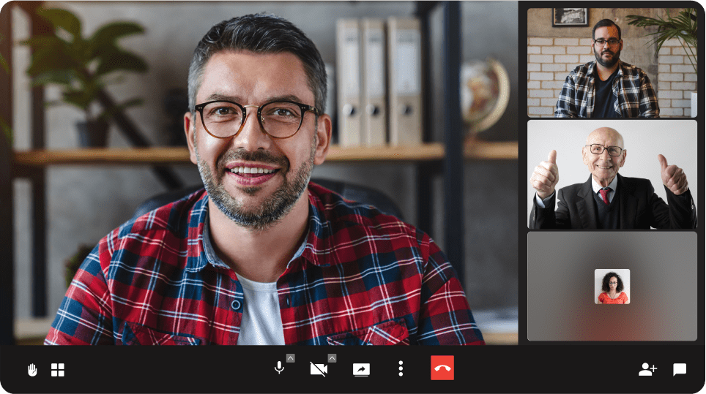Expand video settings chevron beside camera

pyautogui.click(x=332, y=358)
